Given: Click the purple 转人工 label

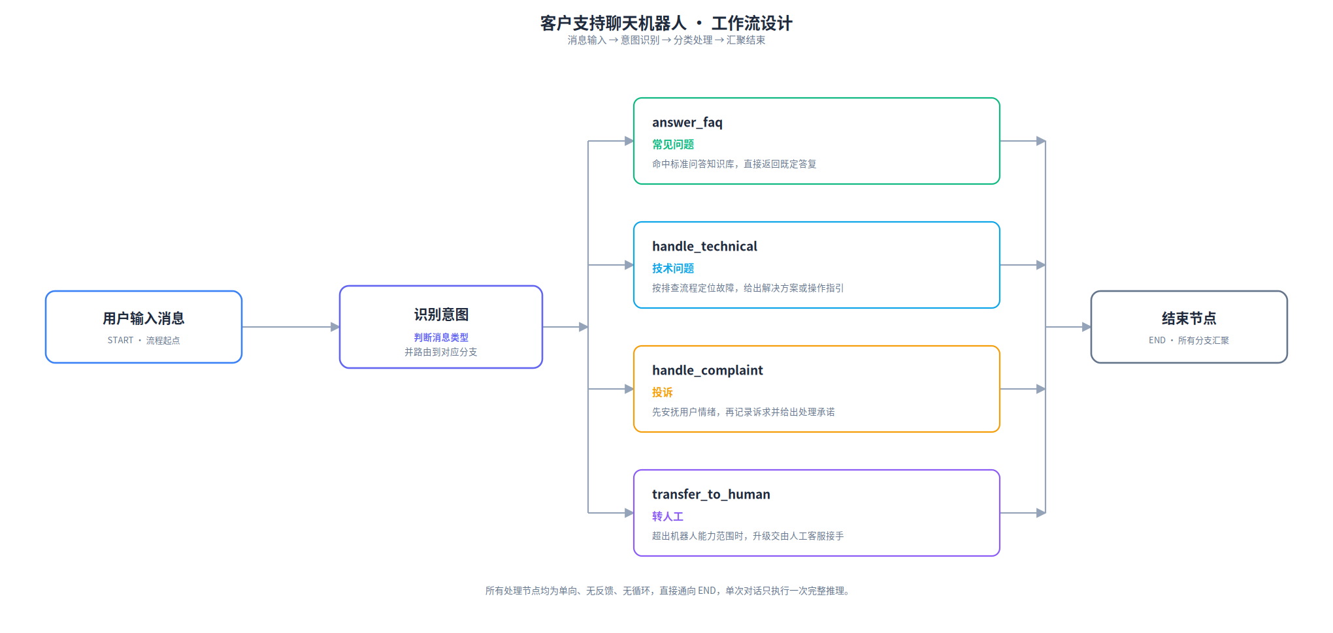Looking at the screenshot, I should (668, 516).
